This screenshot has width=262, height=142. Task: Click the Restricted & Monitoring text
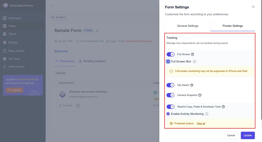click(139, 41)
